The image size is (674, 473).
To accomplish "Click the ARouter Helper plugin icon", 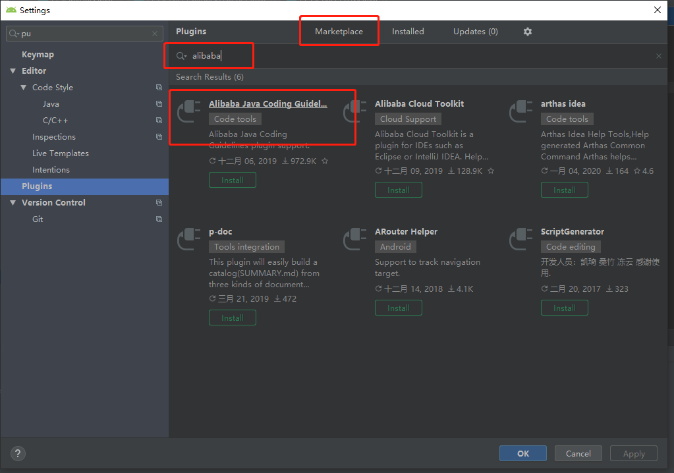I will [x=355, y=239].
